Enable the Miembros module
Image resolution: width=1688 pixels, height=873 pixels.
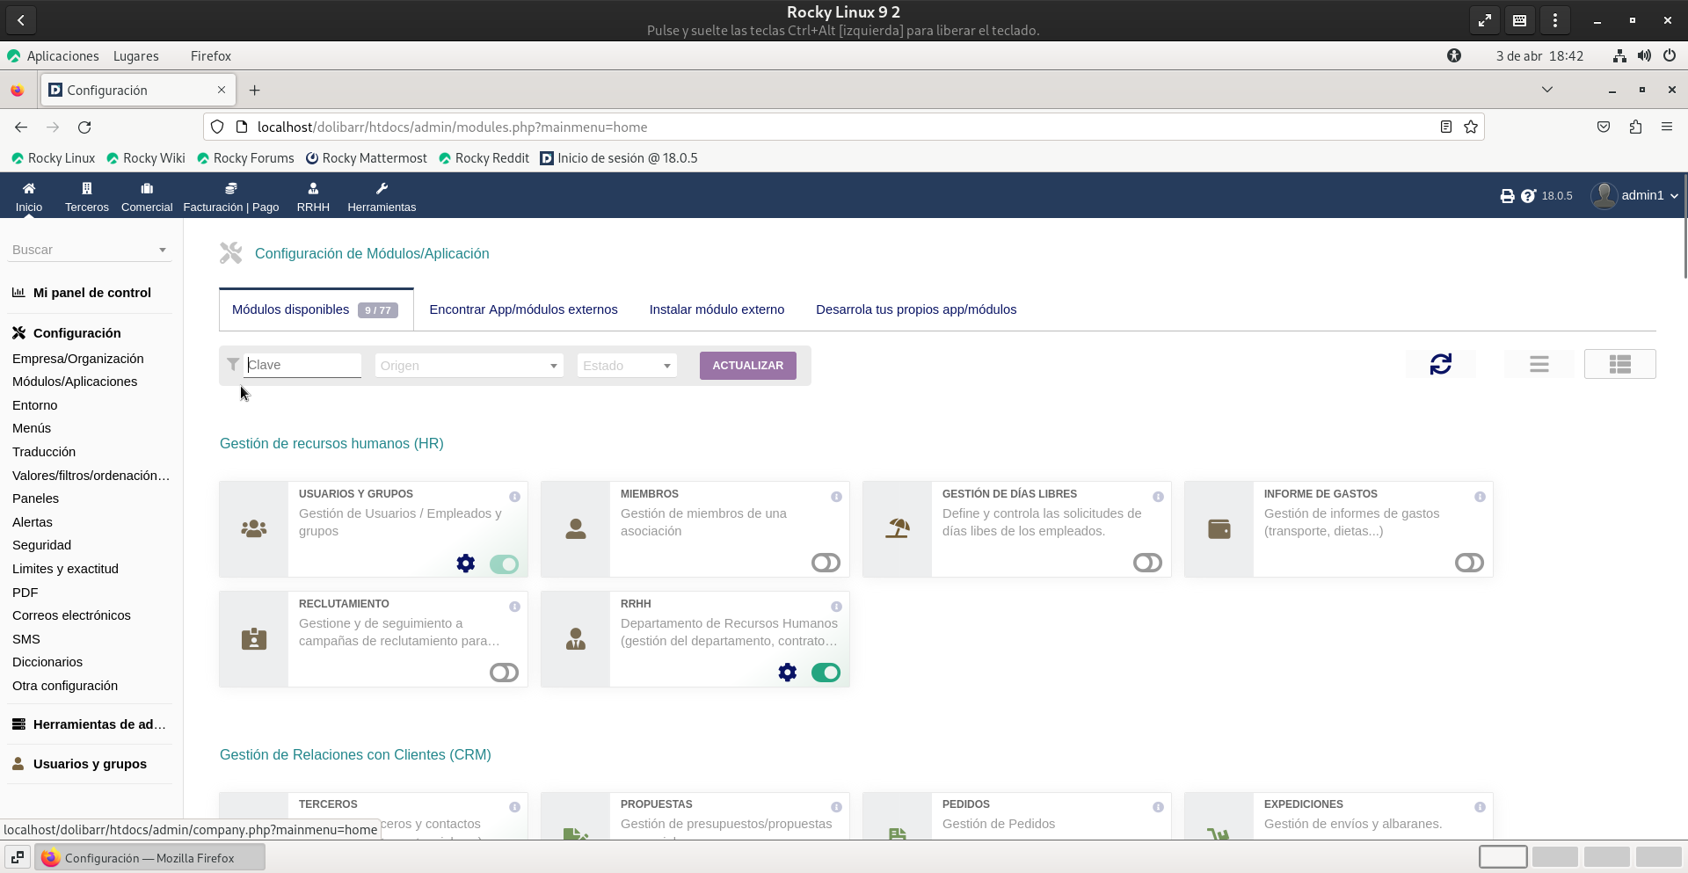coord(826,563)
